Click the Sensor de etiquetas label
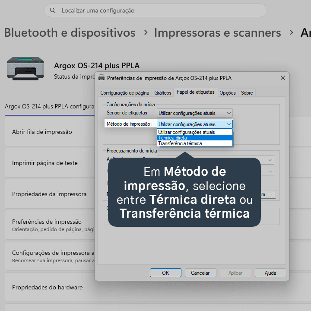311x311 pixels. pos(127,113)
